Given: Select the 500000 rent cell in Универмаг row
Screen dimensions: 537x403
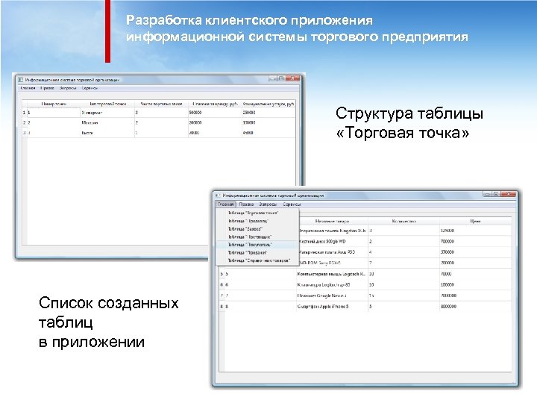Looking at the screenshot, I should [x=215, y=113].
